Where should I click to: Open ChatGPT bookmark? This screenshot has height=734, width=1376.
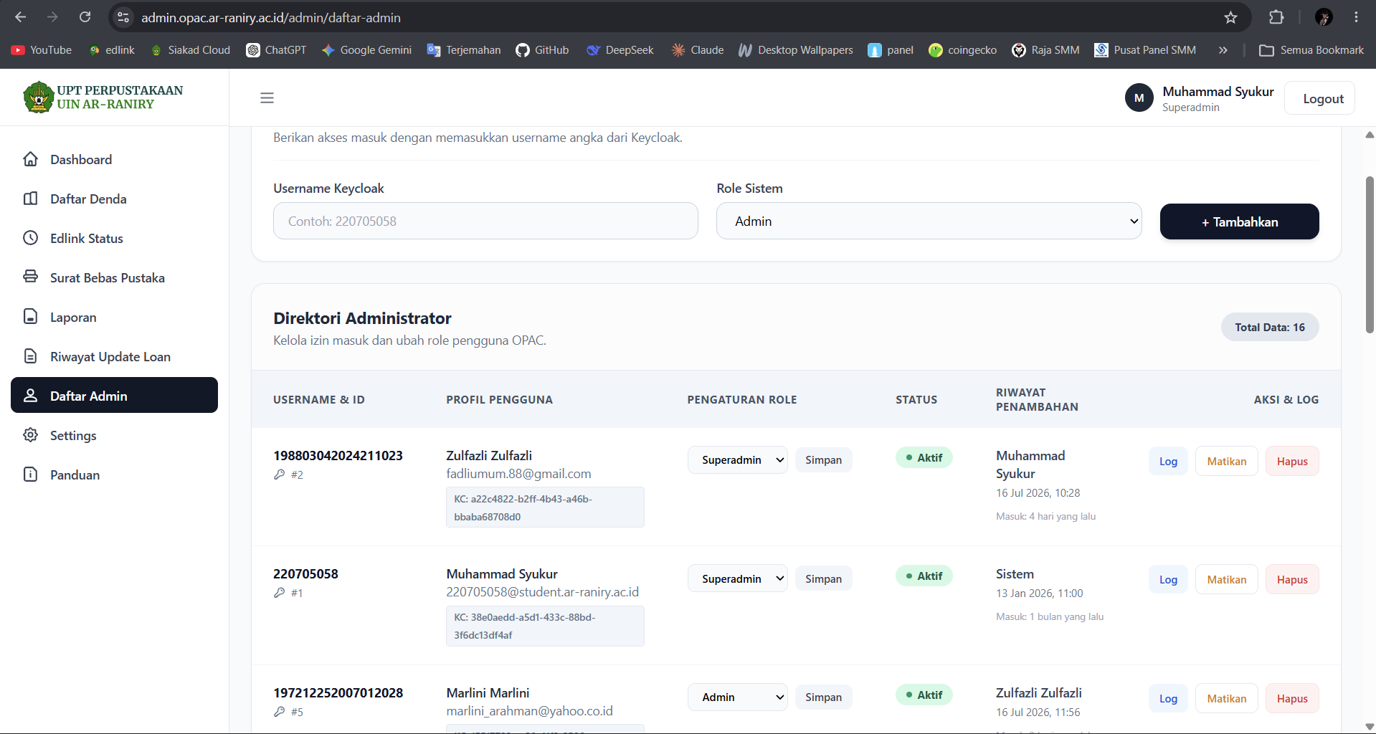pos(276,50)
